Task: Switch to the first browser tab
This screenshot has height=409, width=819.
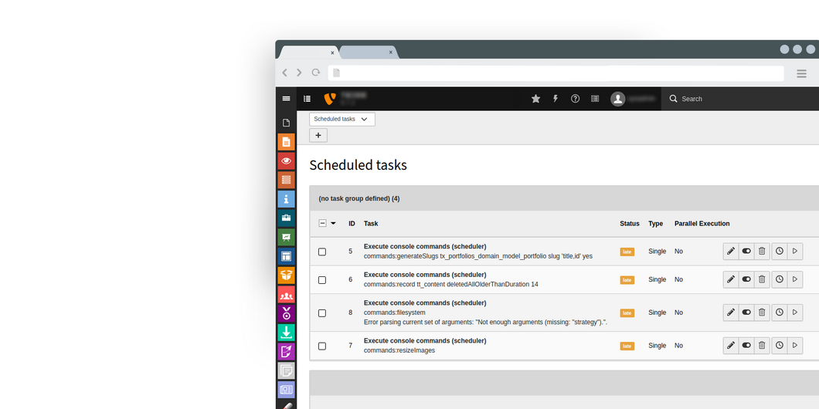Action: 308,52
